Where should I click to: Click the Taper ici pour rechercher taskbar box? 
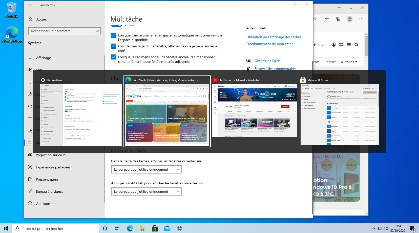(x=55, y=228)
